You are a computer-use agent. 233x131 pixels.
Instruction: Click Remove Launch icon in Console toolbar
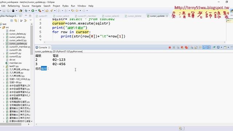[174, 47]
